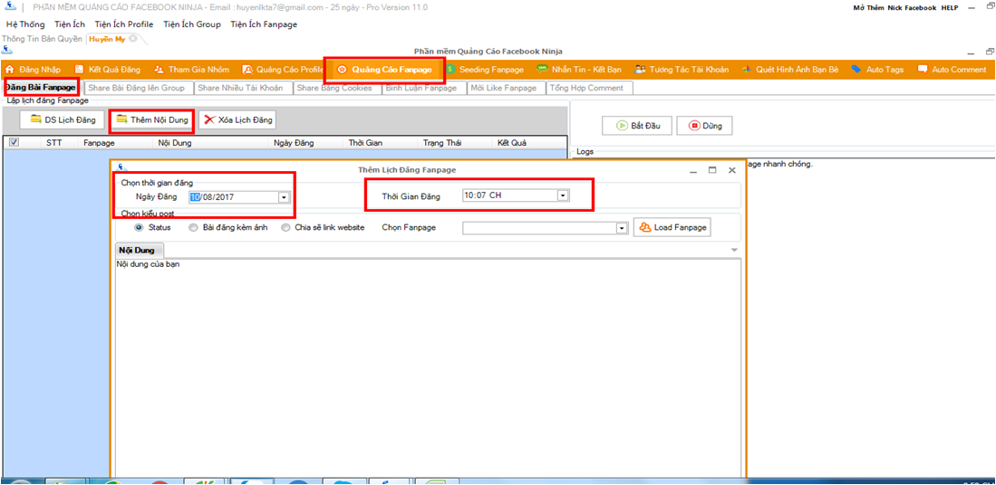Click the HELP link

point(950,7)
